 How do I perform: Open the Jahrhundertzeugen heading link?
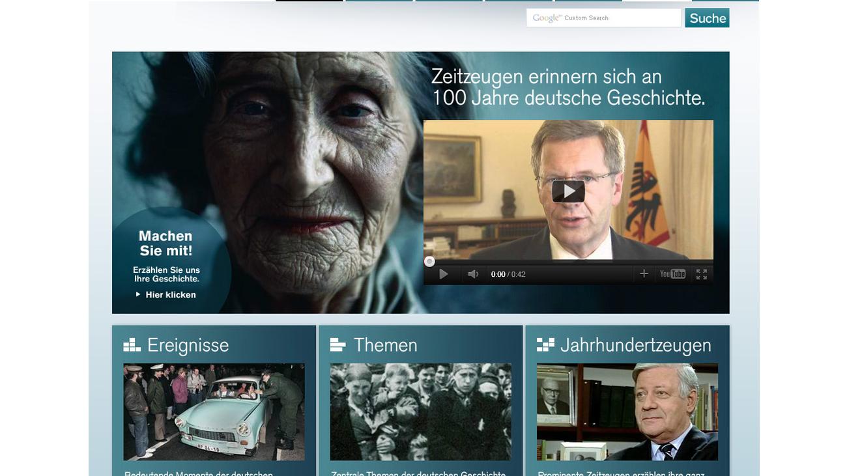pos(635,345)
